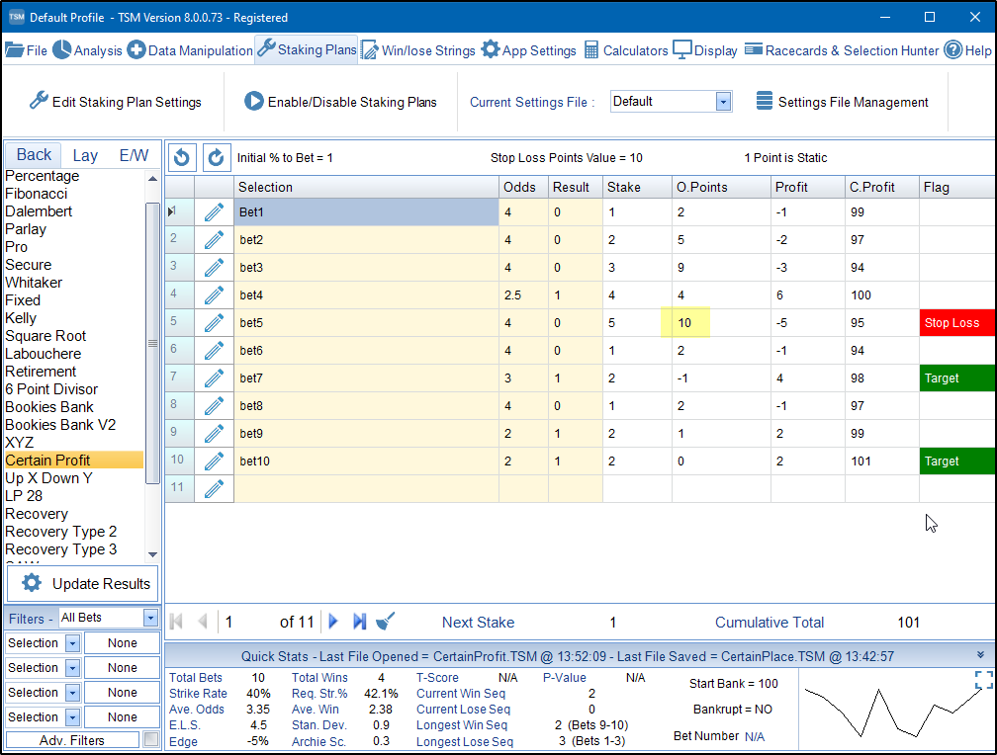Switch to the Lay staking tab

pos(85,155)
